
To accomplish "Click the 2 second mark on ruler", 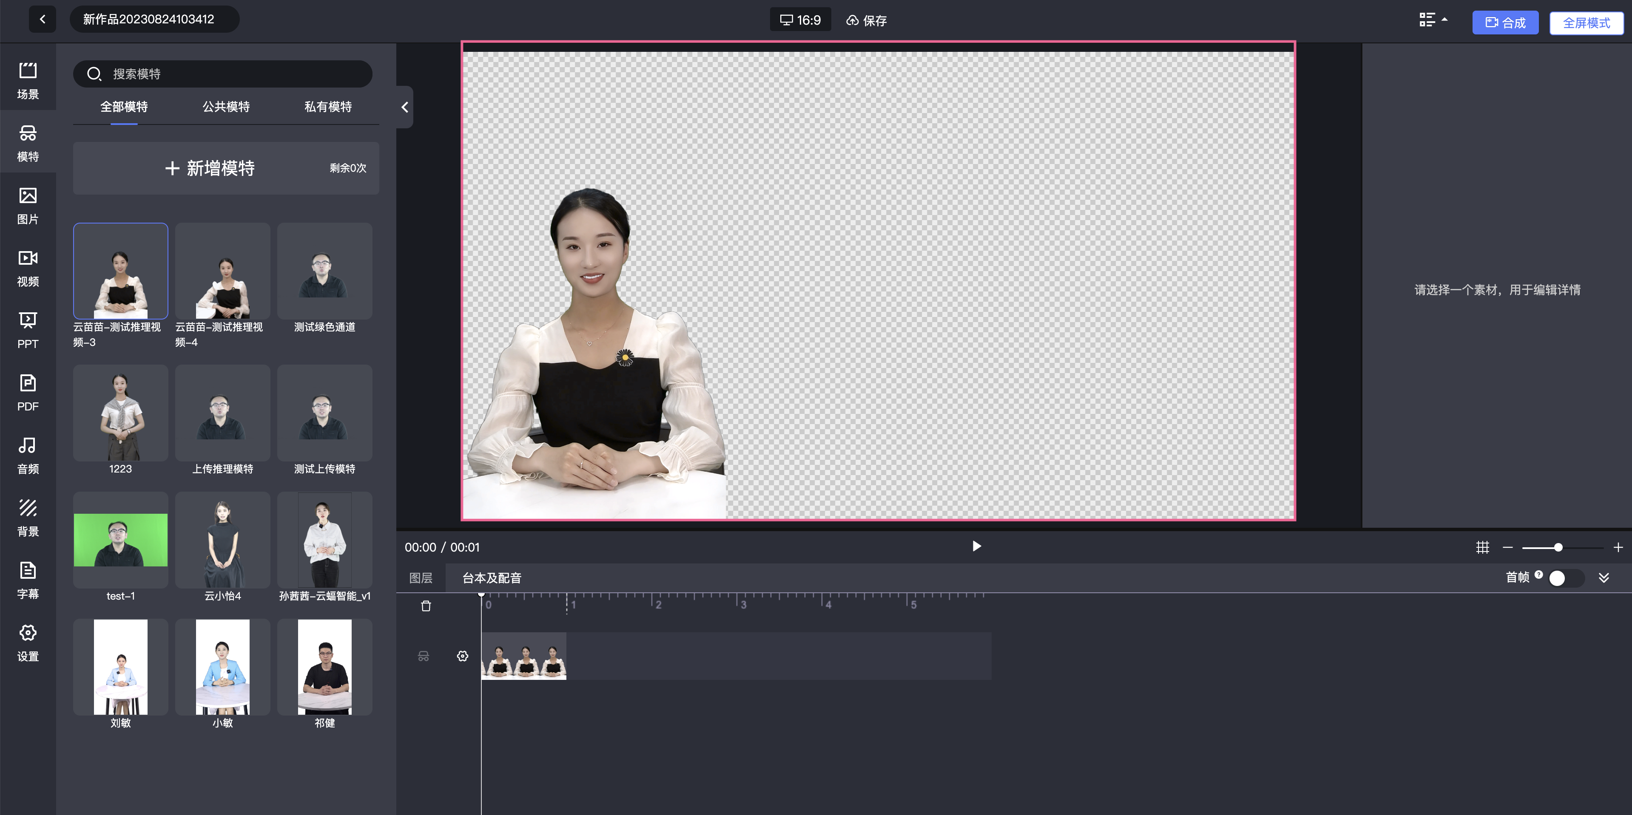I will tap(658, 605).
